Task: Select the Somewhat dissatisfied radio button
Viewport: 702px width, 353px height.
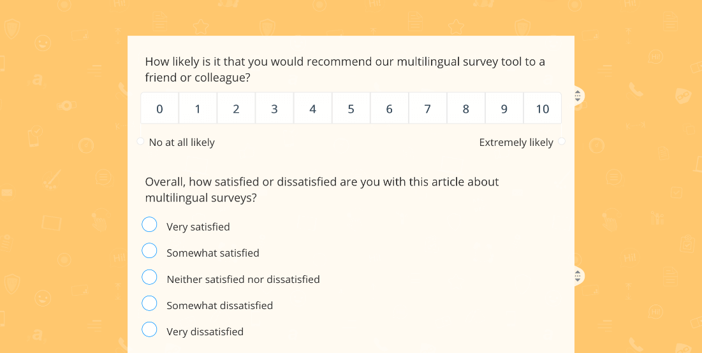Action: 150,303
